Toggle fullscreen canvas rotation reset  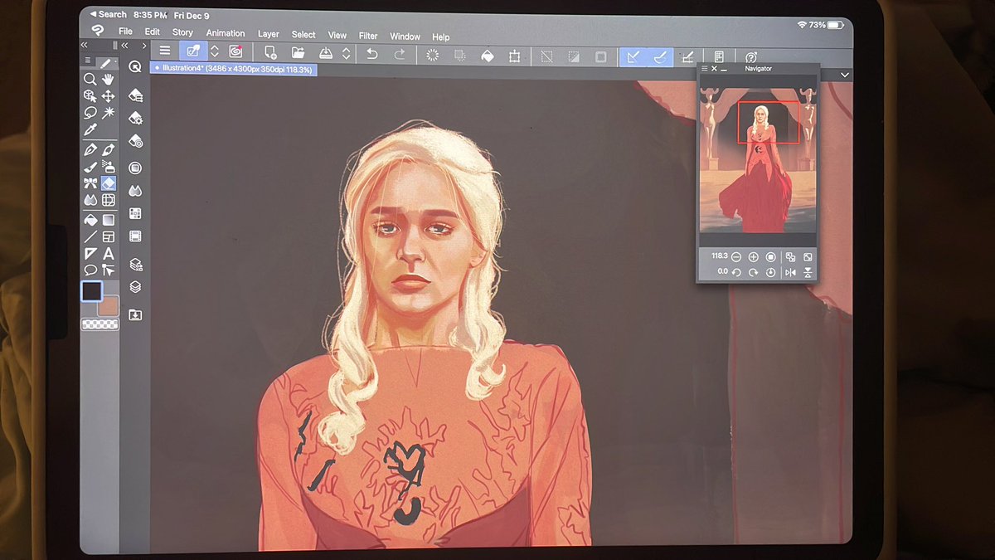[x=772, y=272]
